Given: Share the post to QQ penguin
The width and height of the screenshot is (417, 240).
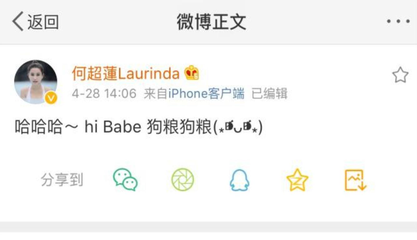Looking at the screenshot, I should [240, 180].
